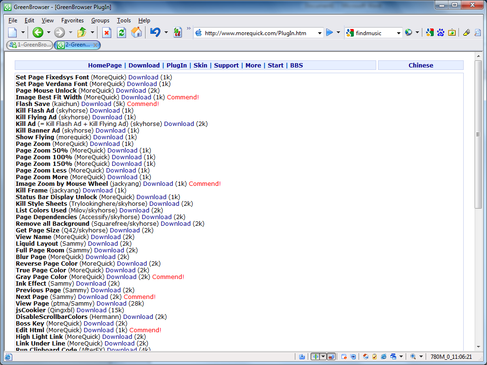Switch to the 1-GreenBro tab
487x365 pixels.
coord(29,45)
